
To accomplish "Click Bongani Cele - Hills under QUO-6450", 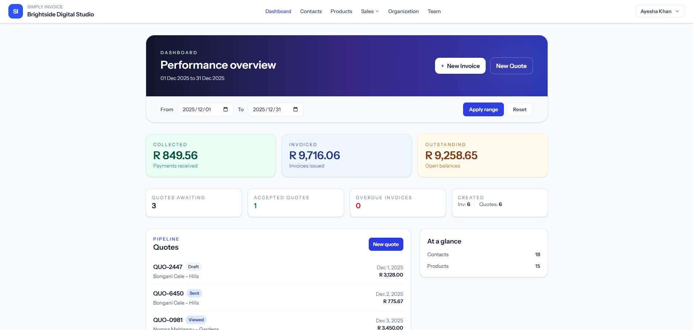I will click(176, 303).
